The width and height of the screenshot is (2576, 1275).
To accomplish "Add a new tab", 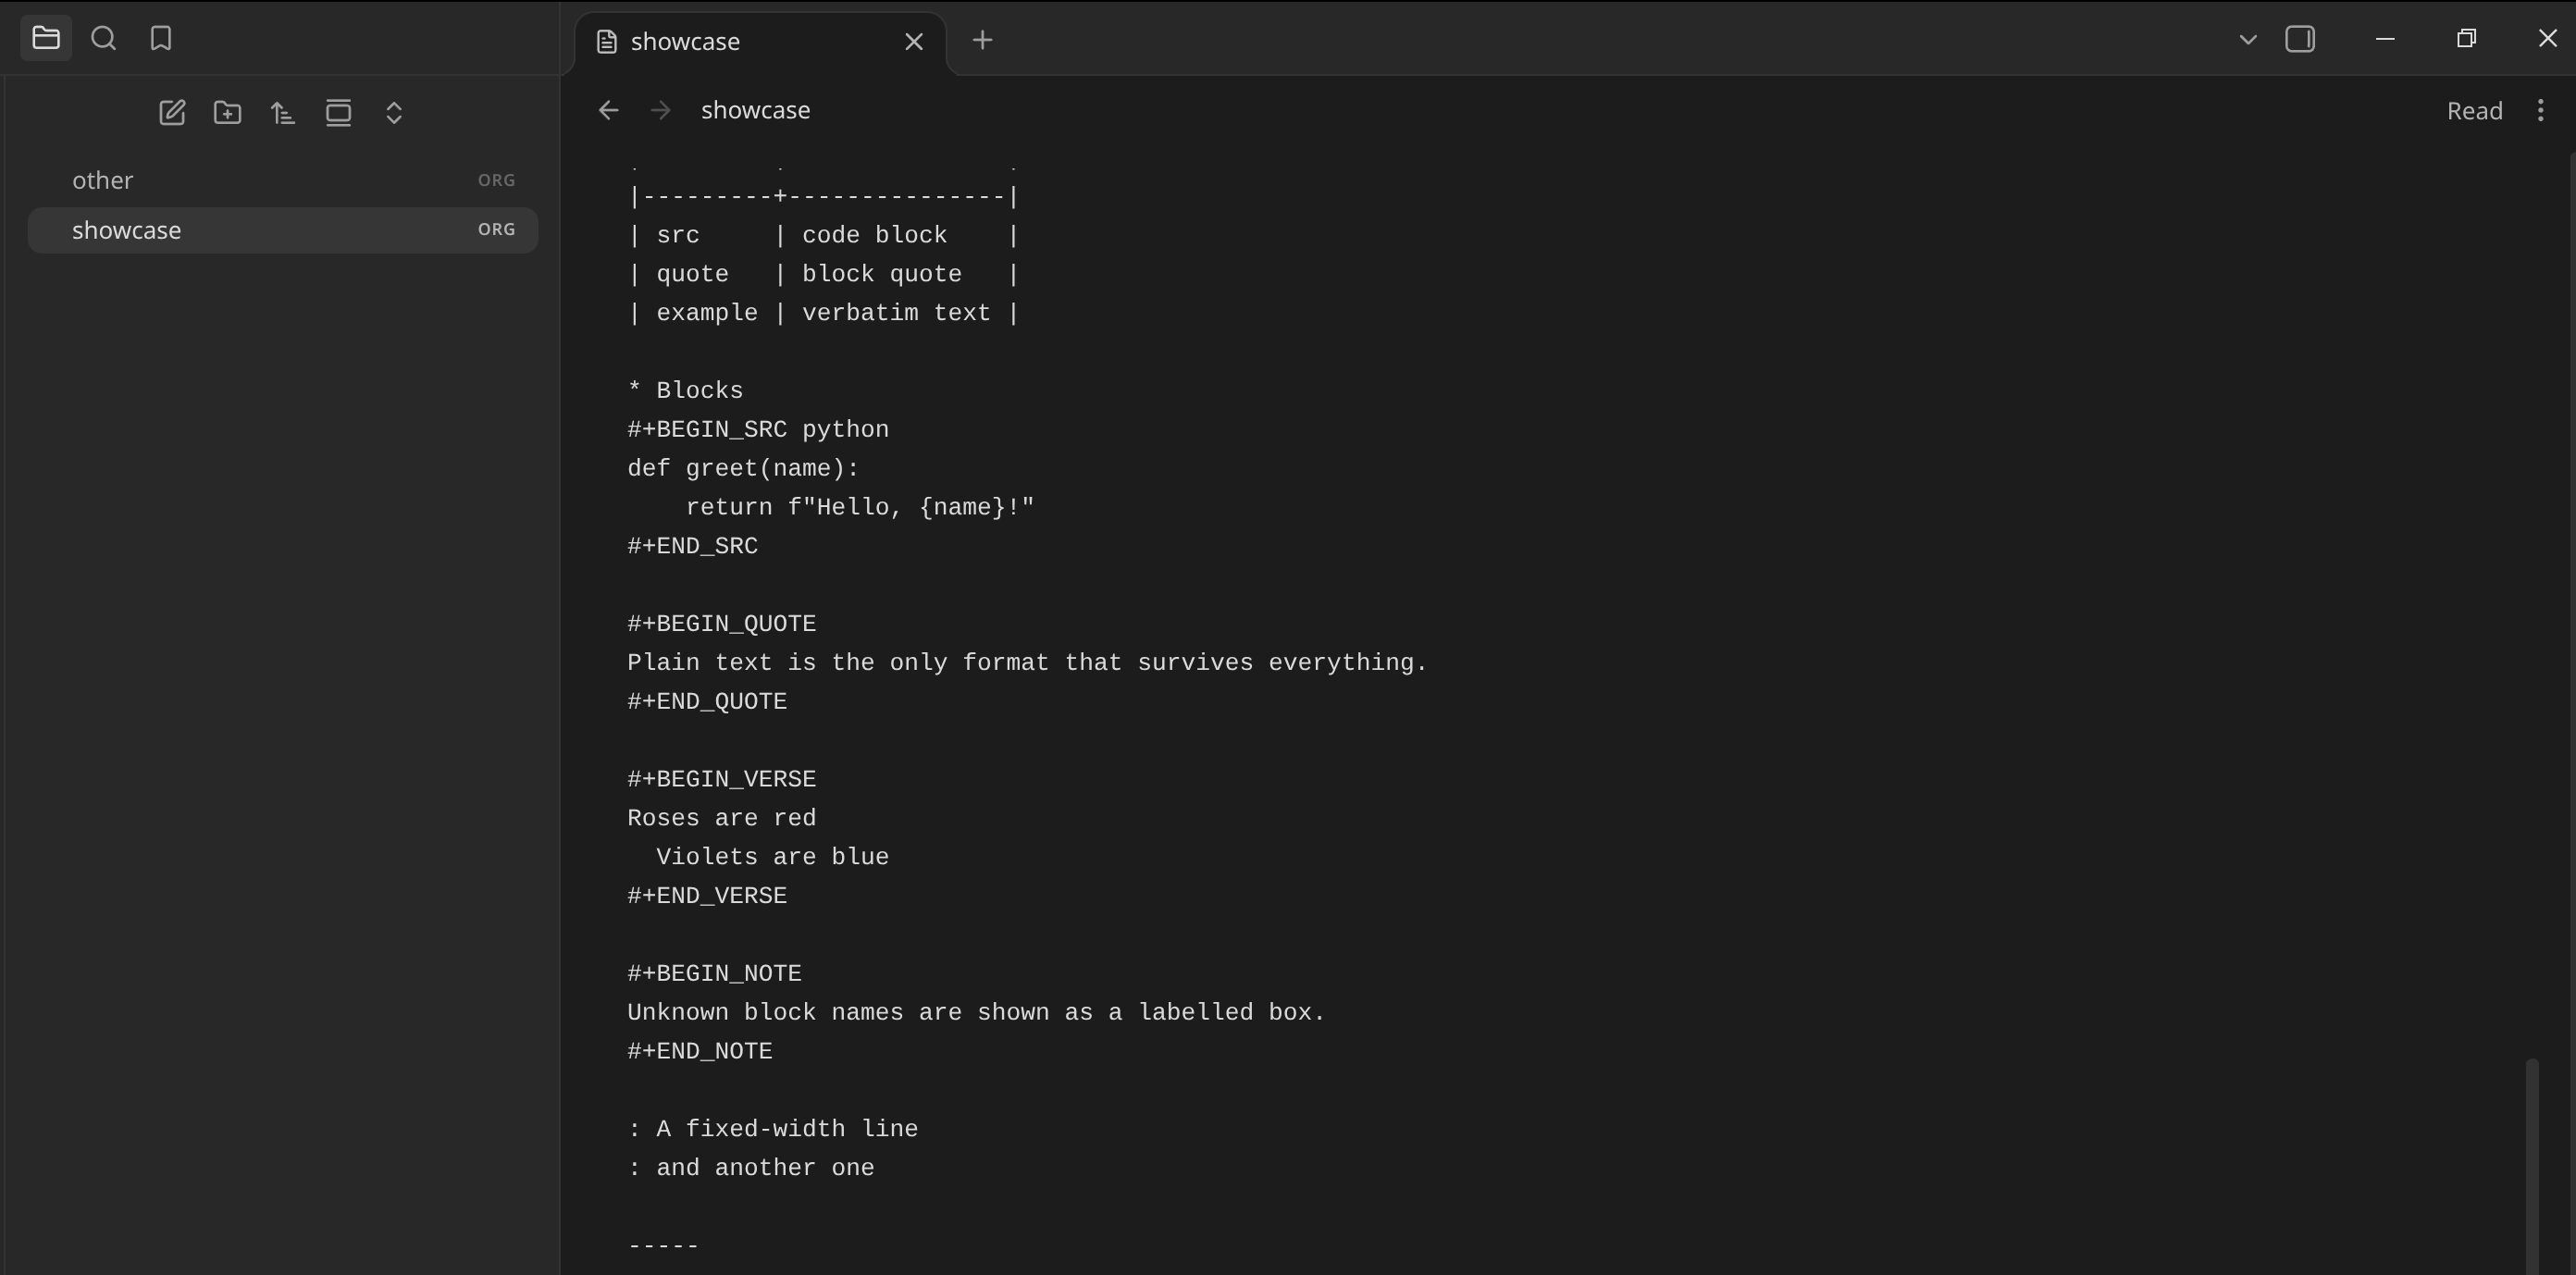I will pos(982,40).
